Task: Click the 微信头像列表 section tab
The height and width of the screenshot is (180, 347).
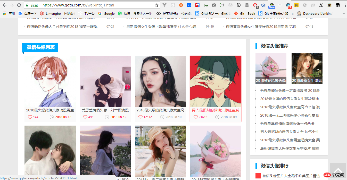Action: click(x=40, y=47)
